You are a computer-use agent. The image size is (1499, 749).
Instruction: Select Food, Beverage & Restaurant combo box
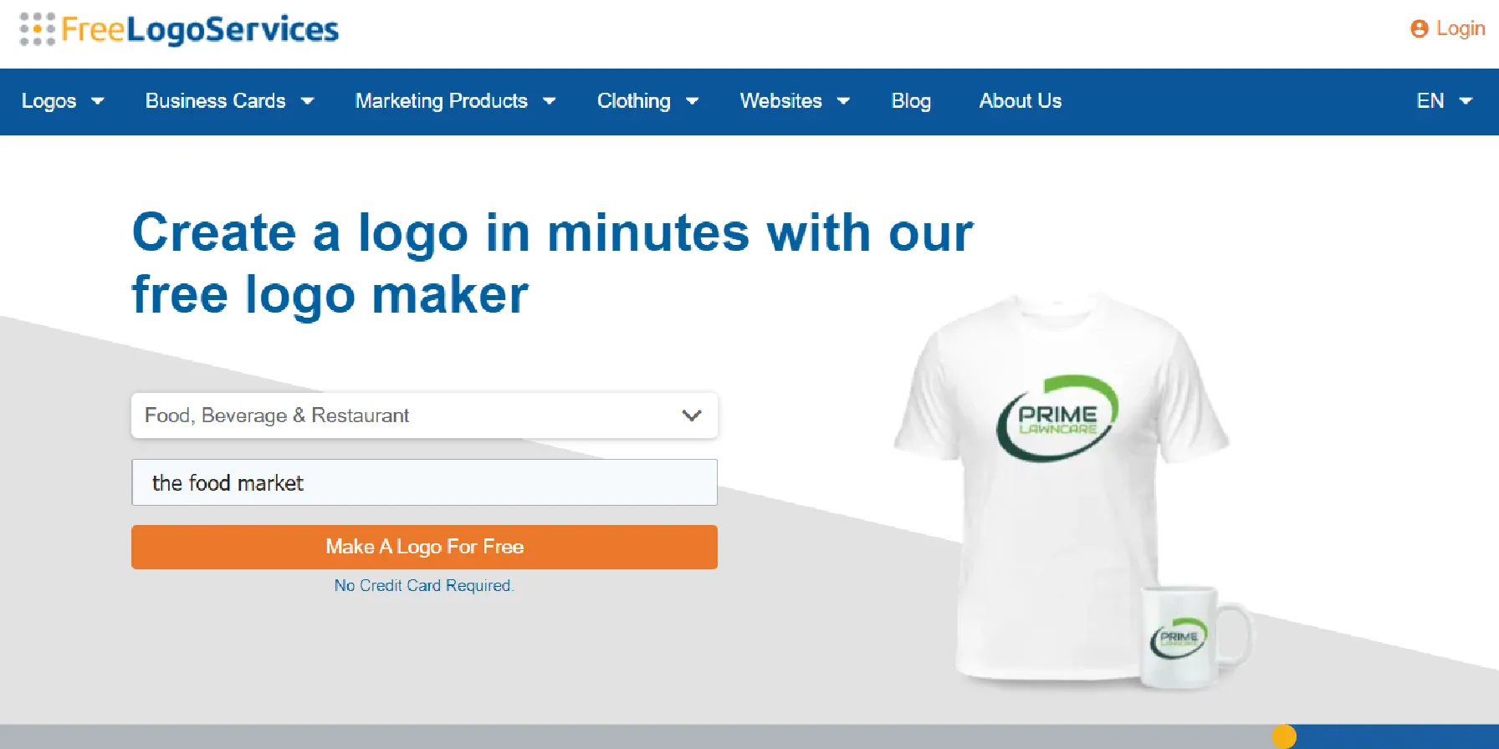[424, 415]
